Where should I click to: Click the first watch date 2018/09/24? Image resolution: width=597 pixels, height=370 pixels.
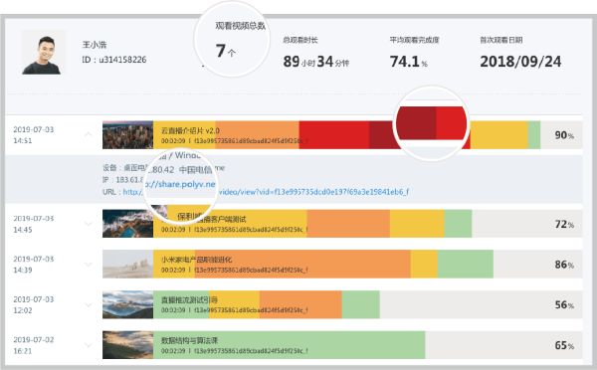[520, 62]
